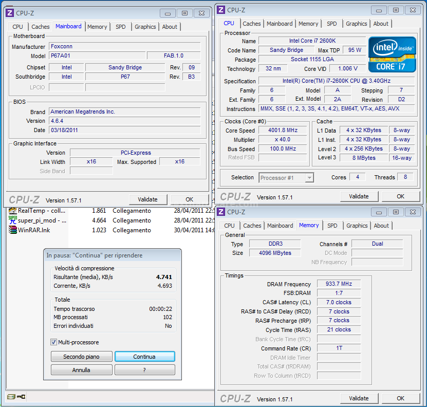
Task: Toggle the Multi-processore checkbox
Action: pos(53,342)
